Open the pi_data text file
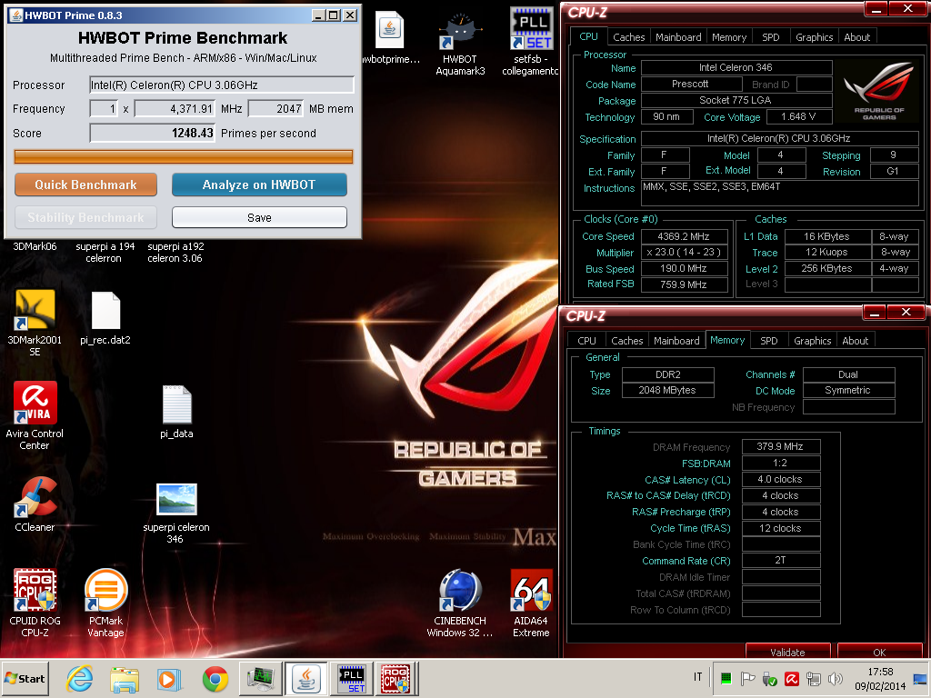This screenshot has width=931, height=698. point(176,412)
